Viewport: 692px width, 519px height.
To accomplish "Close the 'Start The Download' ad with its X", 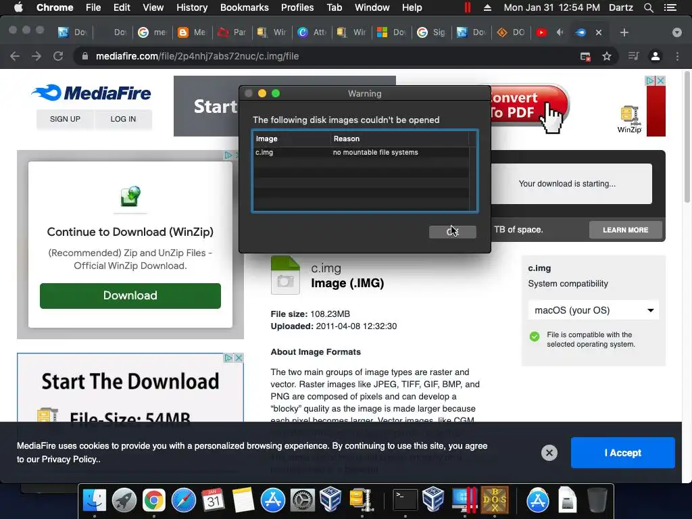I will click(x=239, y=357).
